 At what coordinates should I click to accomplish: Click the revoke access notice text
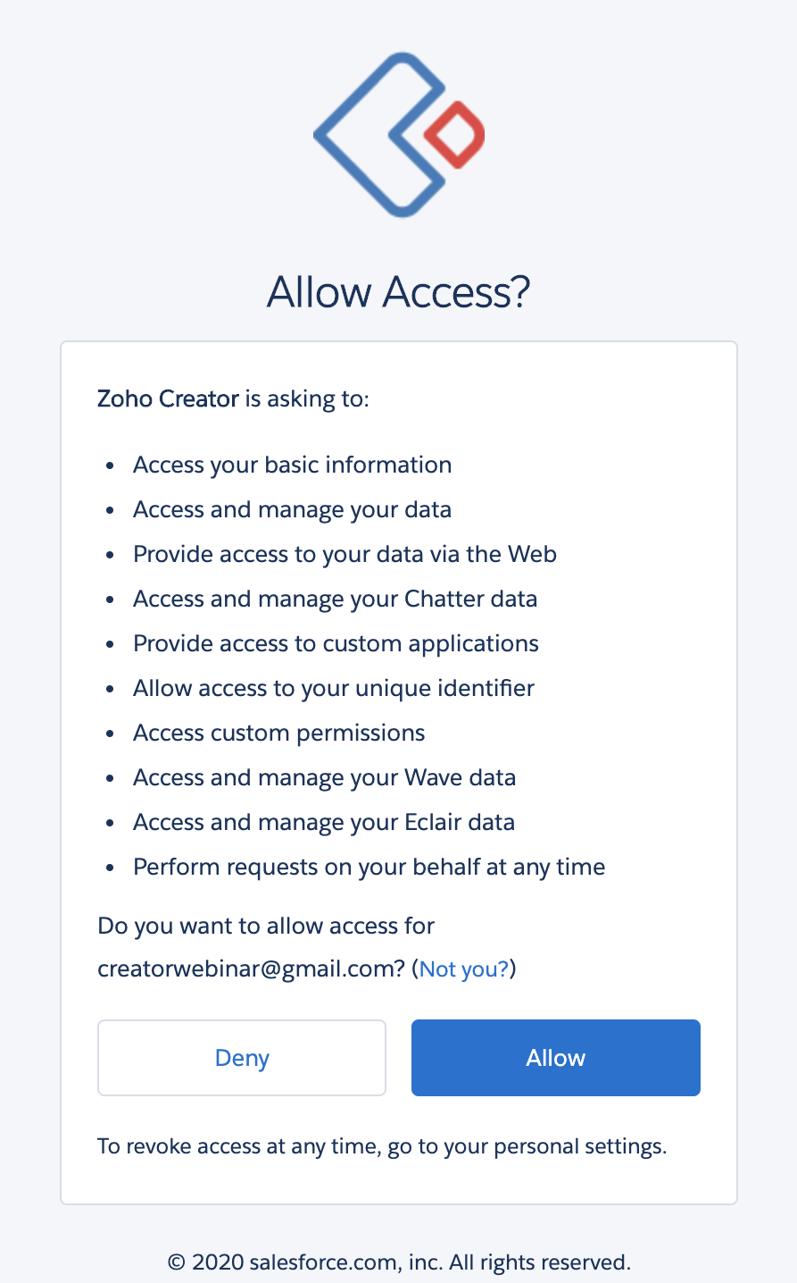tap(382, 1146)
